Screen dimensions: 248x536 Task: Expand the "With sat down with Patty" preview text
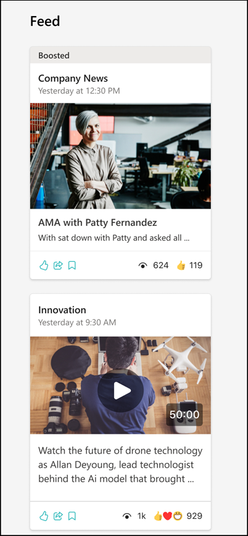point(114,238)
